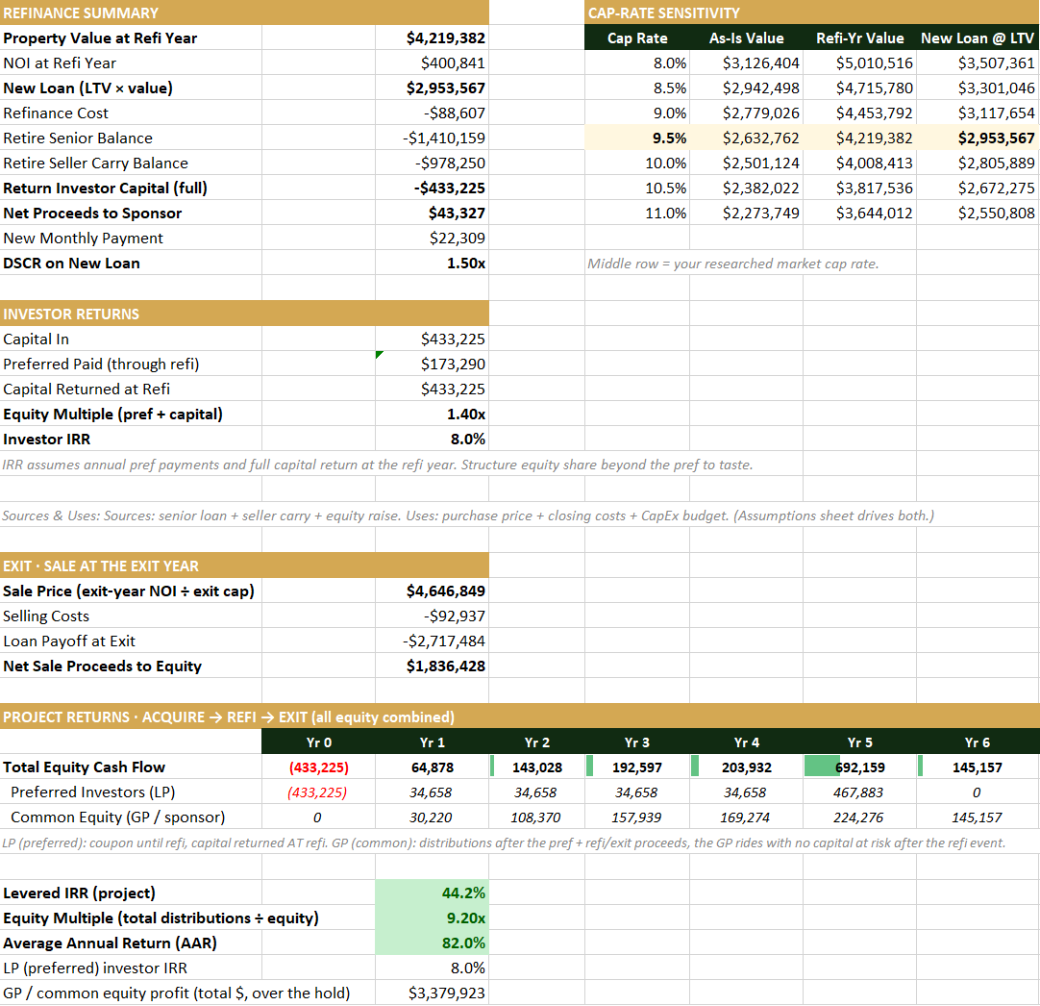Click the As-Is Value column header

pyautogui.click(x=746, y=38)
